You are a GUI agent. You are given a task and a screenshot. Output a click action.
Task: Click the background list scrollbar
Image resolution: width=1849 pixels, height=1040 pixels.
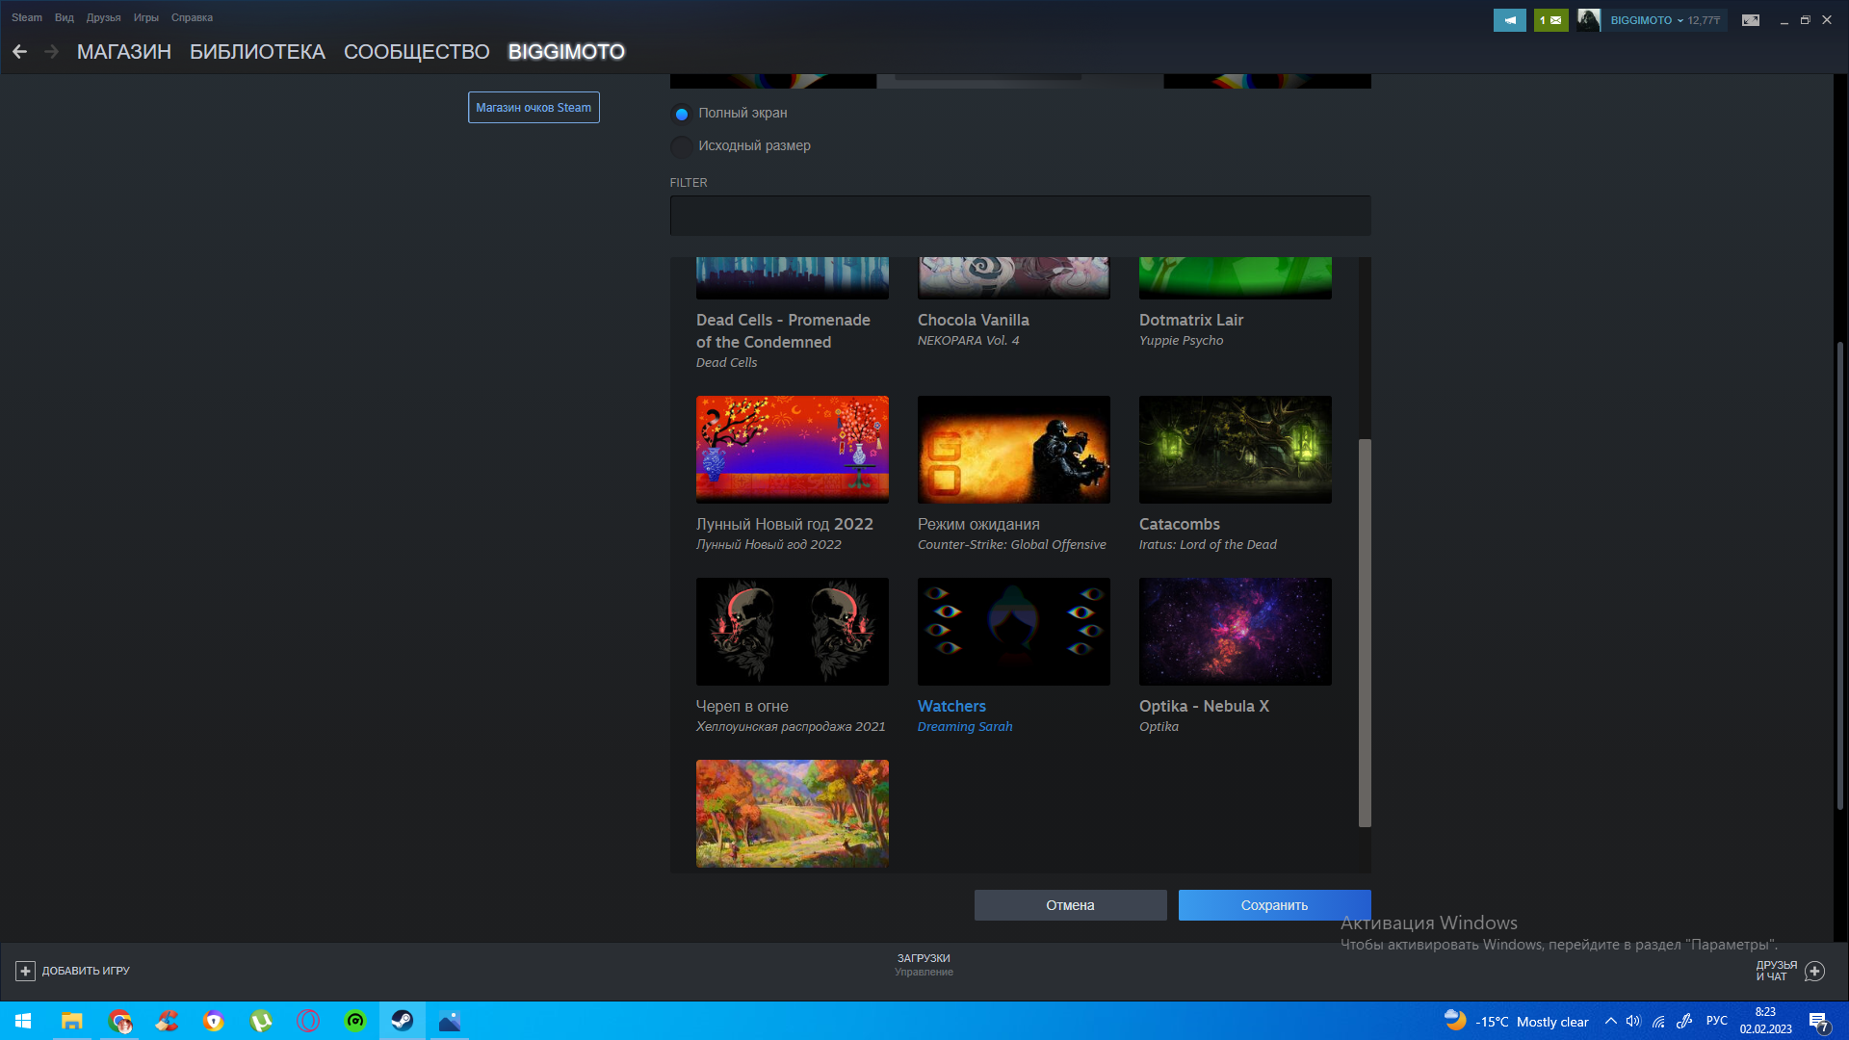tap(1365, 632)
